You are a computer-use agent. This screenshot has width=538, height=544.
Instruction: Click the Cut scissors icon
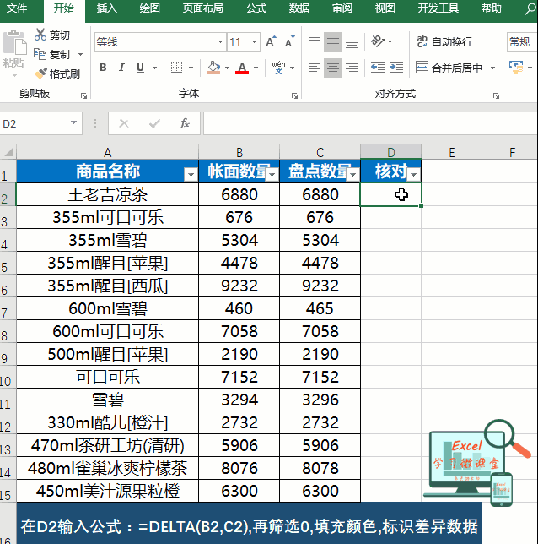tap(40, 35)
